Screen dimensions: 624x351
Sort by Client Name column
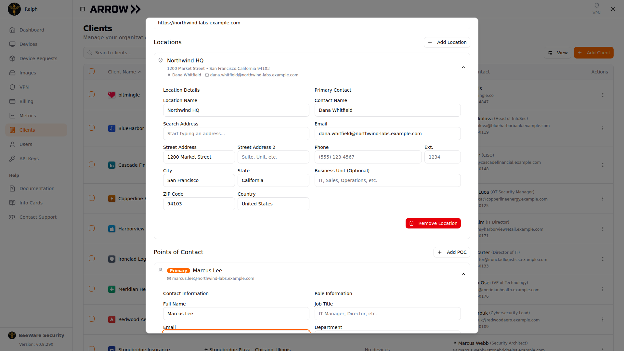pyautogui.click(x=124, y=72)
